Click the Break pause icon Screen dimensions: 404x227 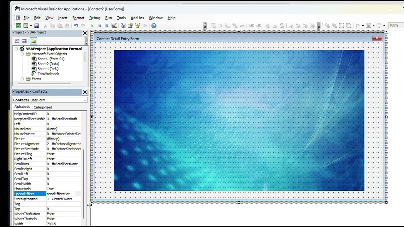[99, 26]
